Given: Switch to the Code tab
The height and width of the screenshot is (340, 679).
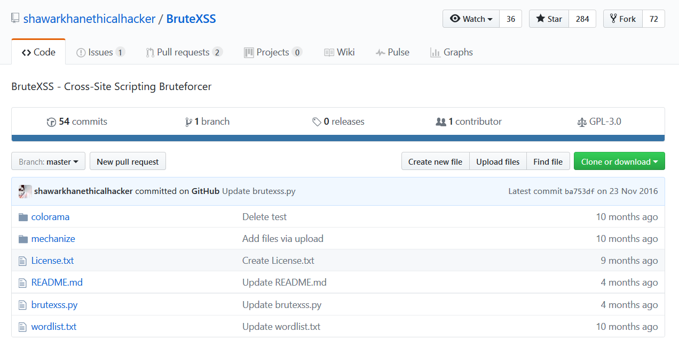Looking at the screenshot, I should [38, 52].
